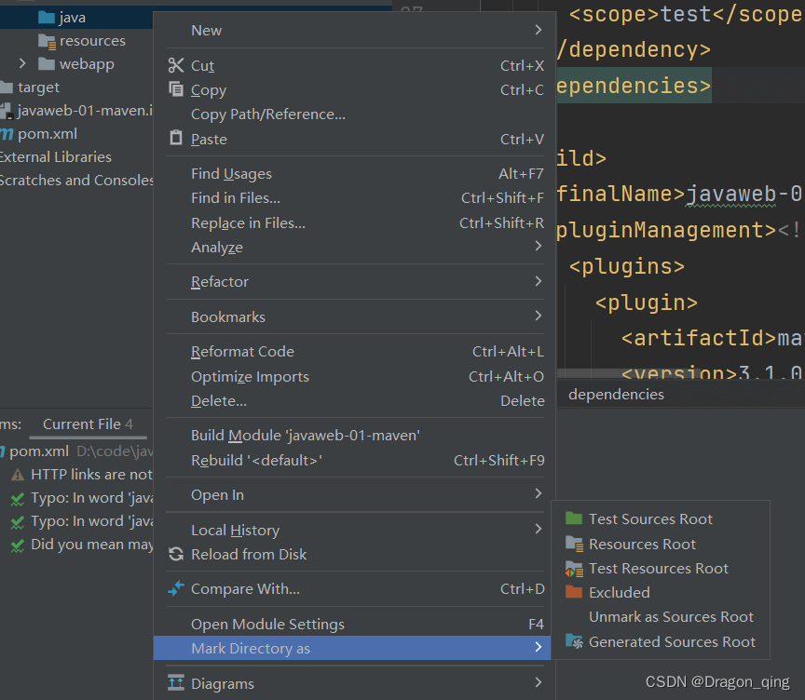Click the Compare With arrows icon

(x=176, y=588)
